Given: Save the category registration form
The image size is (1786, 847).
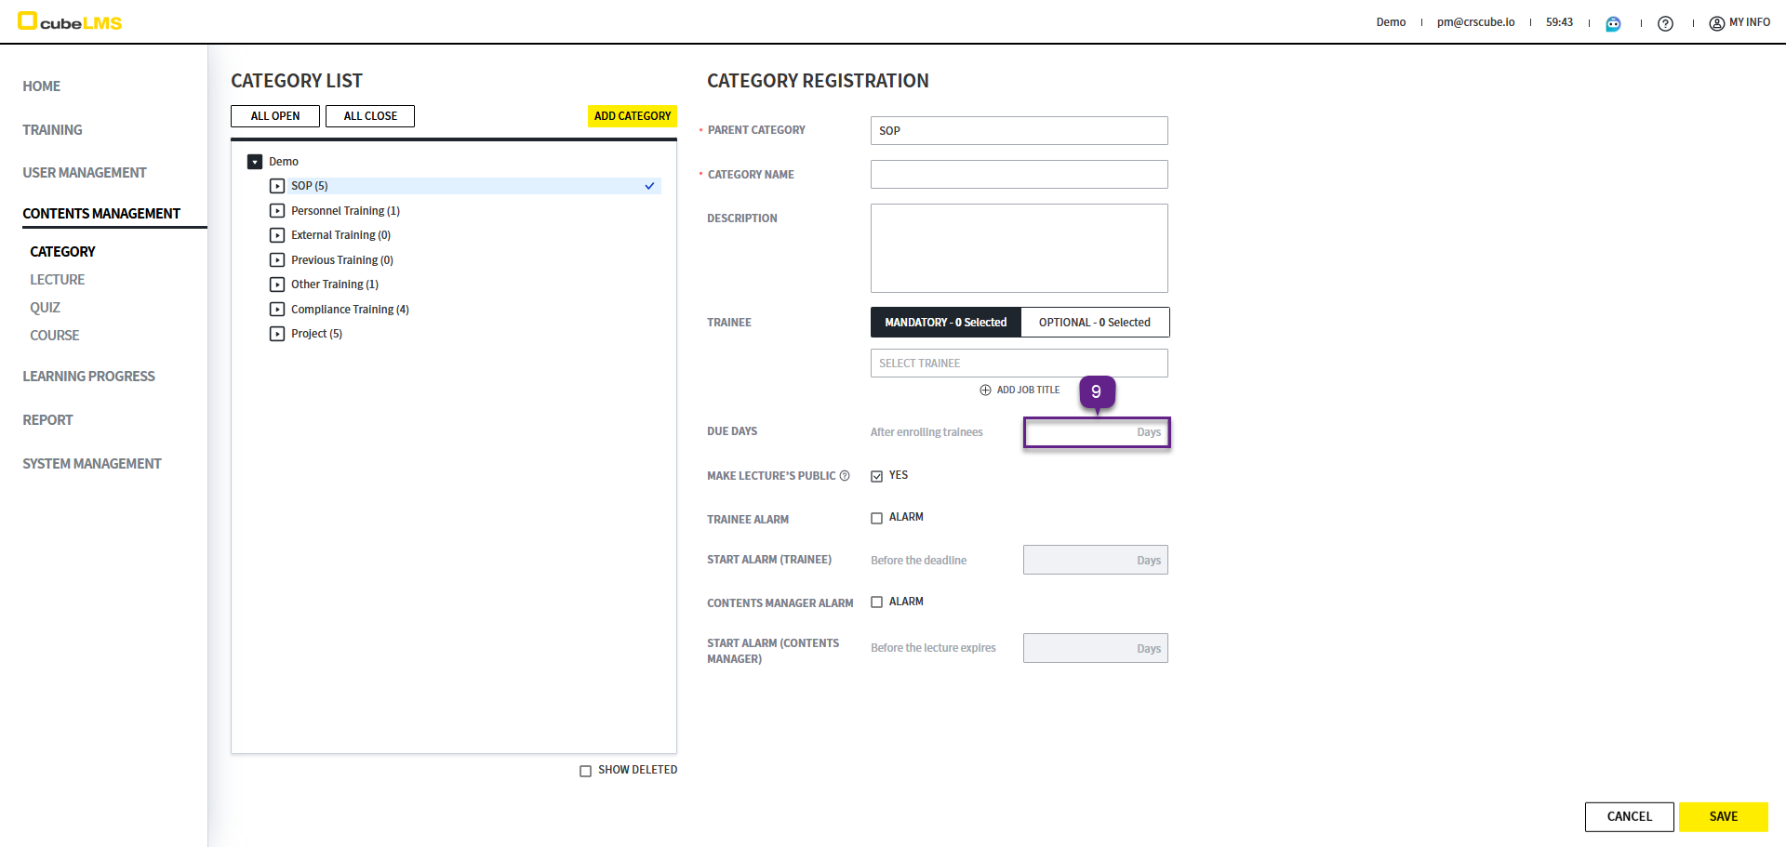Looking at the screenshot, I should pos(1723,816).
